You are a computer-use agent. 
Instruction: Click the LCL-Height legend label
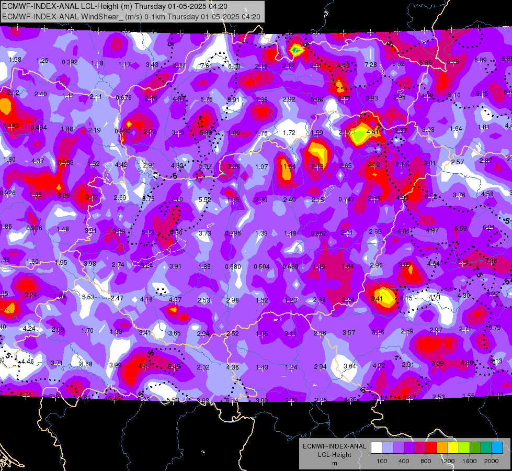tap(334, 455)
